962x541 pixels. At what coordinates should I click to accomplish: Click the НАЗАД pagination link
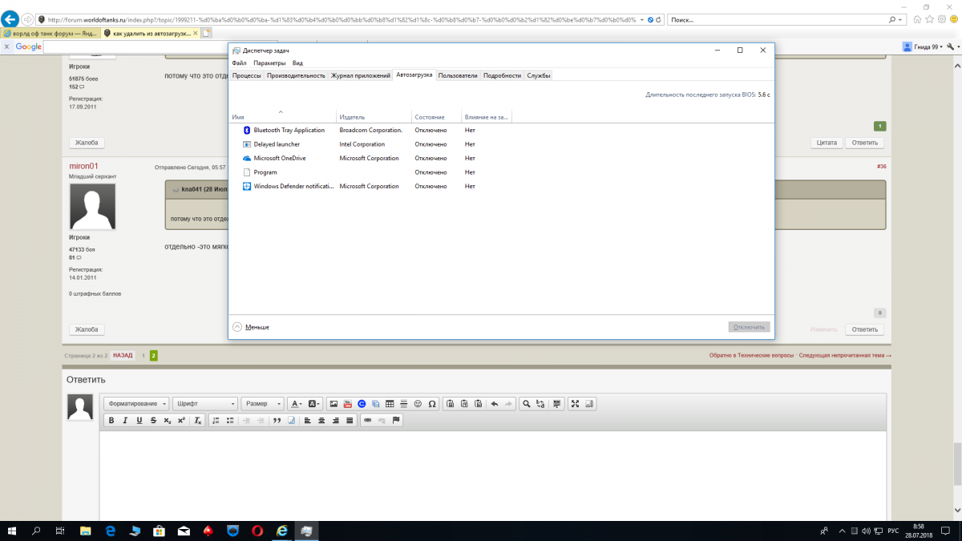coord(123,355)
